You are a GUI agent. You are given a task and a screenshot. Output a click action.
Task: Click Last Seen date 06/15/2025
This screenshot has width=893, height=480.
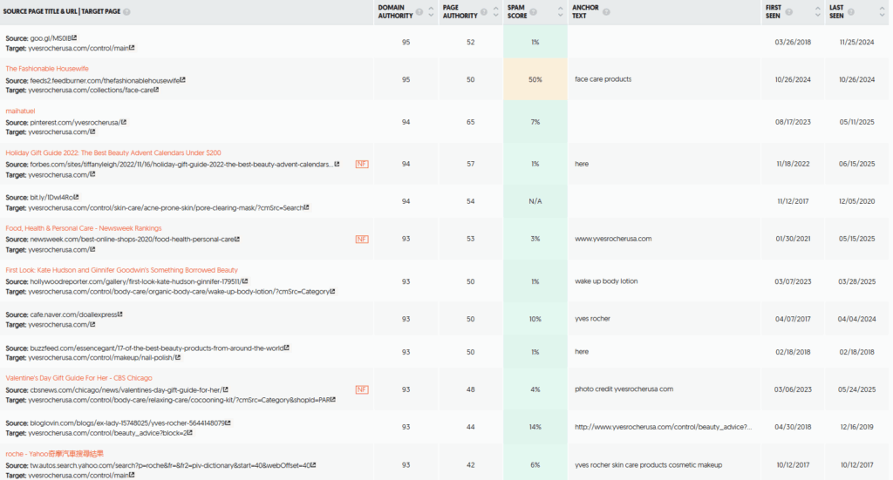tap(856, 164)
